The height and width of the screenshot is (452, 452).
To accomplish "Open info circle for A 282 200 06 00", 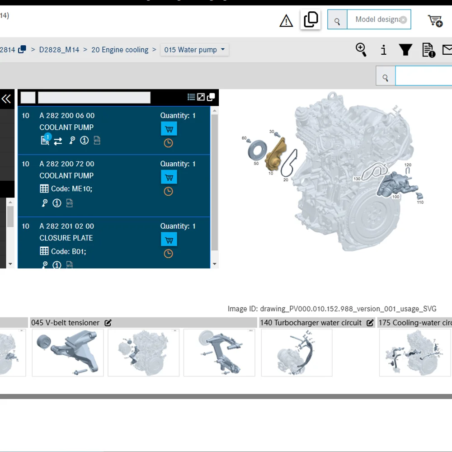I will click(x=84, y=141).
